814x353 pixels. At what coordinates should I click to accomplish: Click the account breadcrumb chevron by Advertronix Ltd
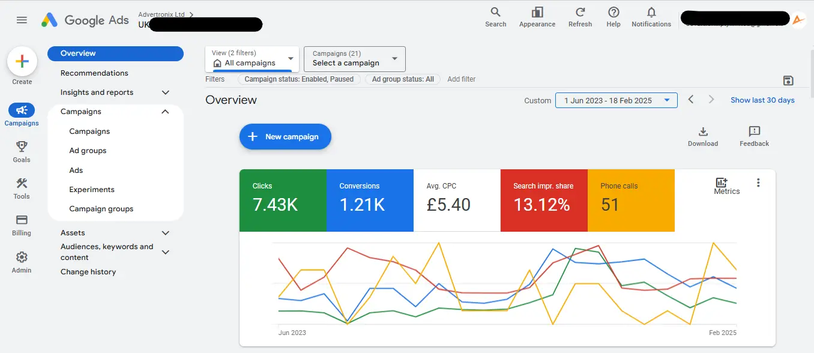pyautogui.click(x=191, y=14)
